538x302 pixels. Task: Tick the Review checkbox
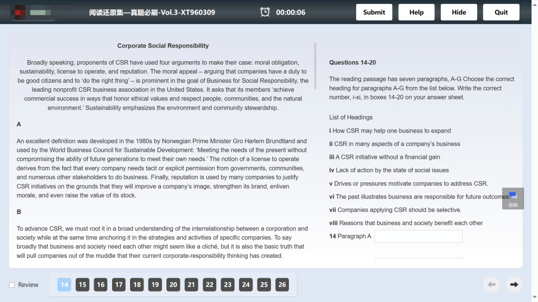coord(11,285)
